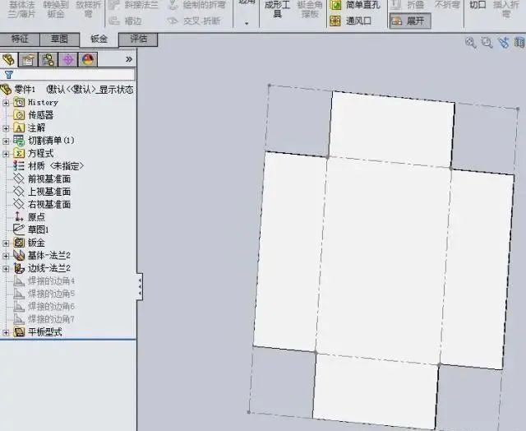Click the 交叉-折断 cross break tool
526x431 pixels.
tap(194, 21)
